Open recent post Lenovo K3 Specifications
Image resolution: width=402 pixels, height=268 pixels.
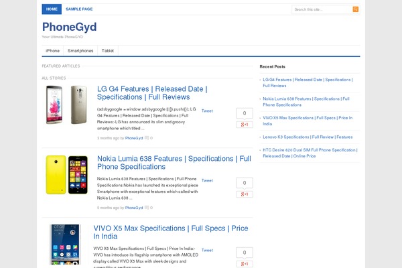click(x=308, y=137)
